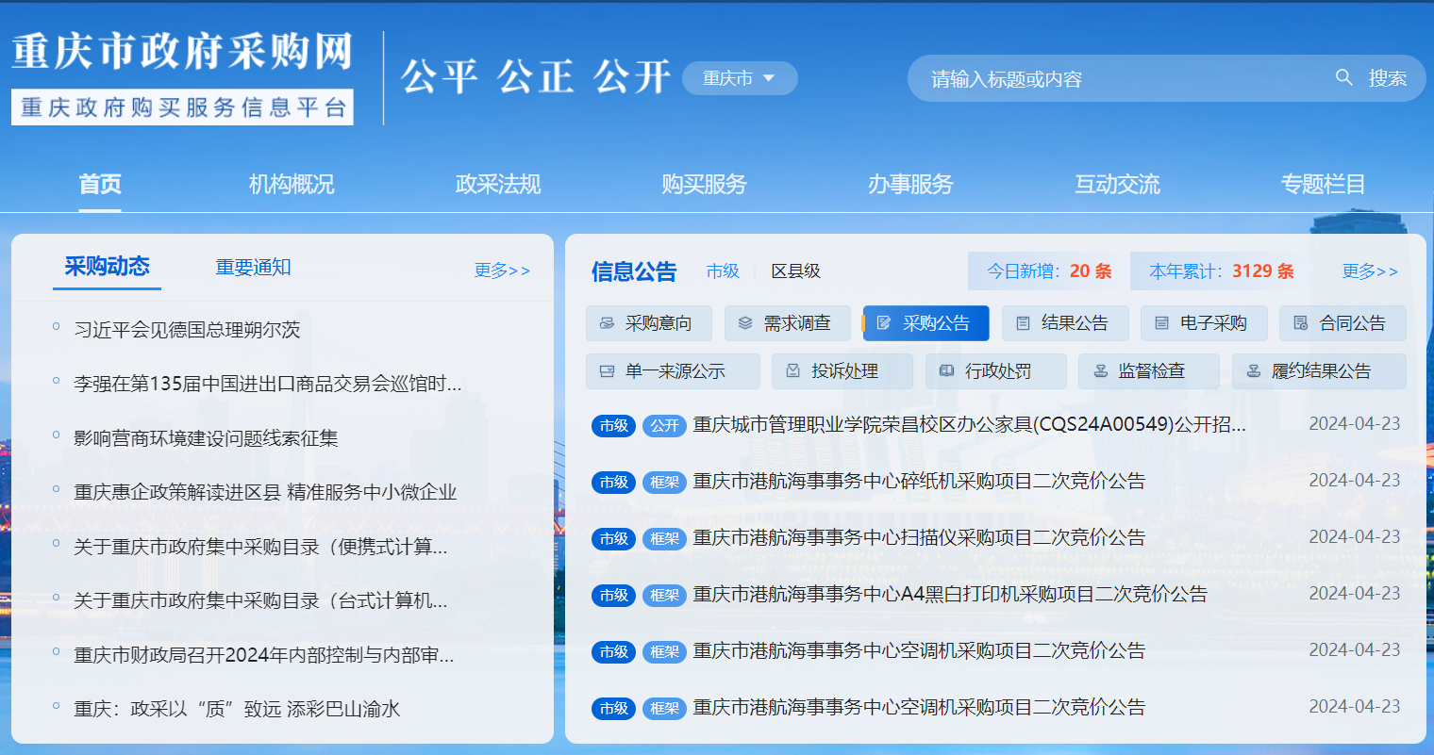
Task: Open the 专题栏目 navigation menu
Action: tap(1323, 184)
